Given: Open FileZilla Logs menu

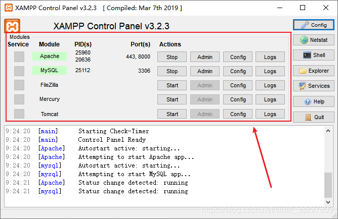Looking at the screenshot, I should [270, 85].
